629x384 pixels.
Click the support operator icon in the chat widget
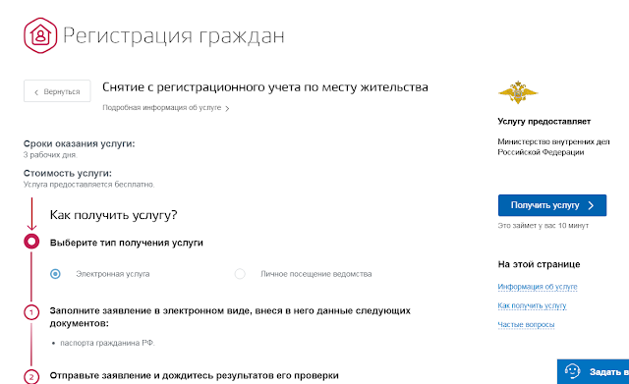pos(572,371)
